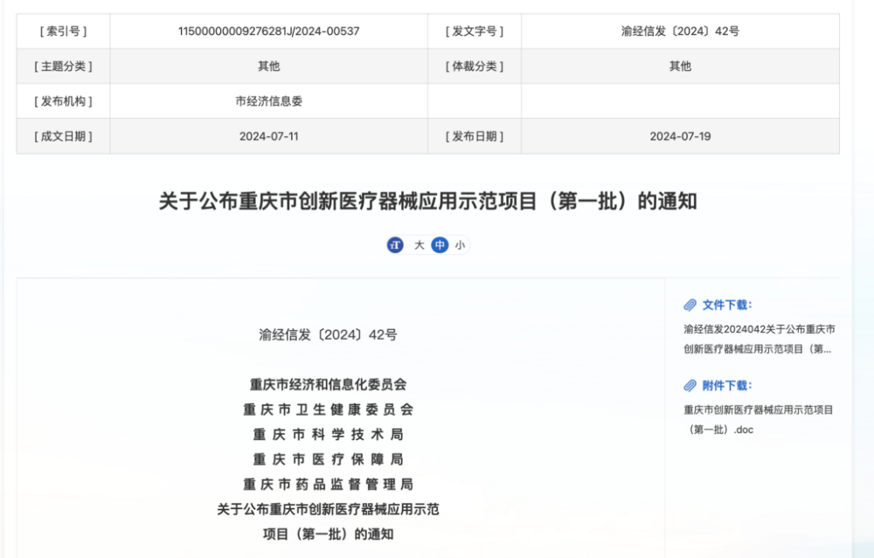Select the index number 11500000009276281J/2024-00537

point(268,31)
